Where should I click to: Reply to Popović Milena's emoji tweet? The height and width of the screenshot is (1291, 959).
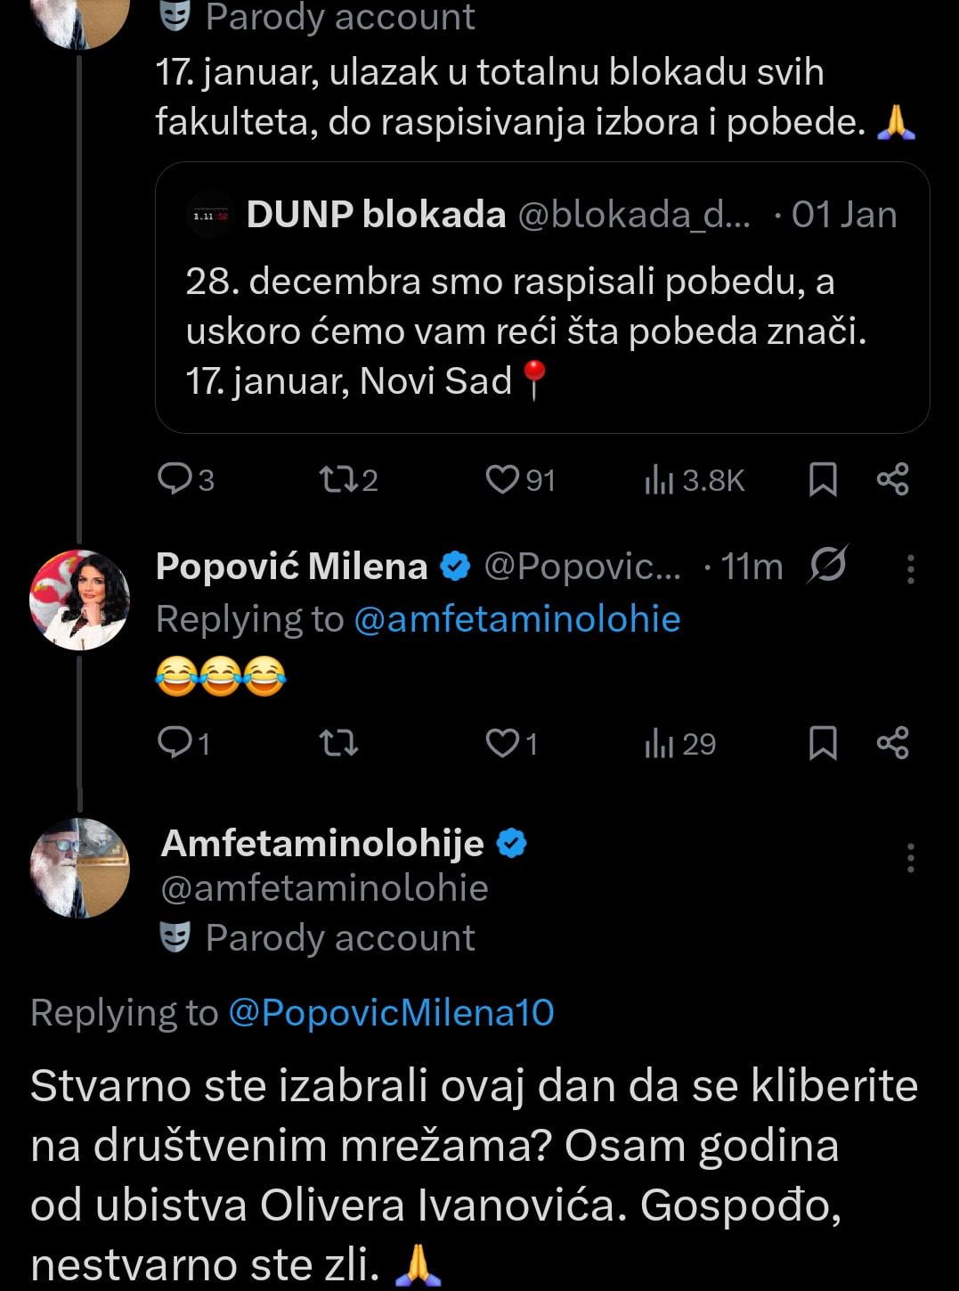[x=173, y=743]
